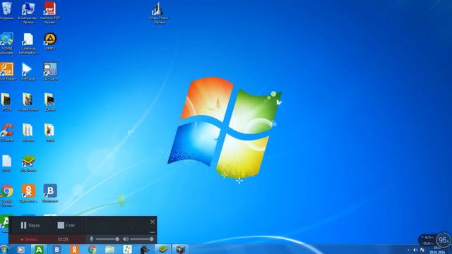
Task: Open Google Chrome desktop shortcut
Action: 6,195
